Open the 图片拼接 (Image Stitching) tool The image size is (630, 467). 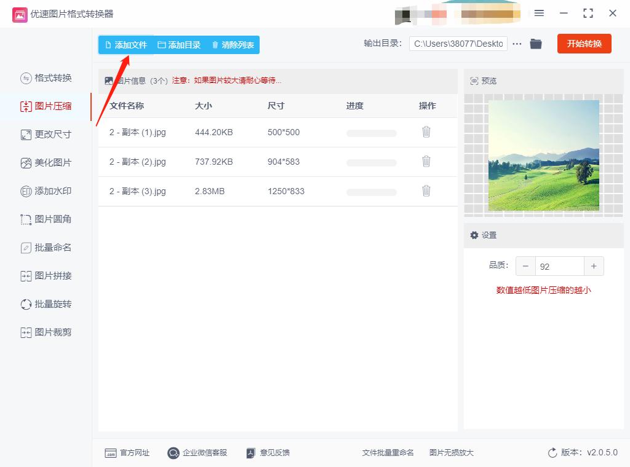click(x=46, y=275)
